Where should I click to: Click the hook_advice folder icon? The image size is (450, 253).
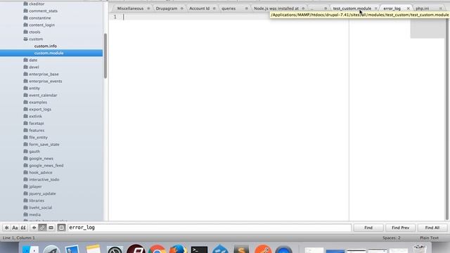tap(25, 172)
